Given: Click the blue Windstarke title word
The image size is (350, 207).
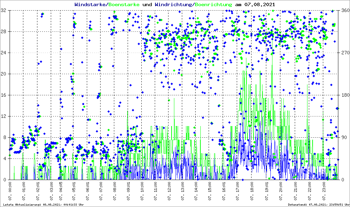Looking at the screenshot, I should 91,5.
